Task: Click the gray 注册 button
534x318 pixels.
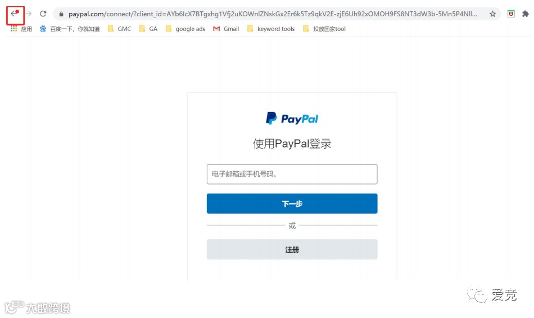Action: [x=292, y=249]
